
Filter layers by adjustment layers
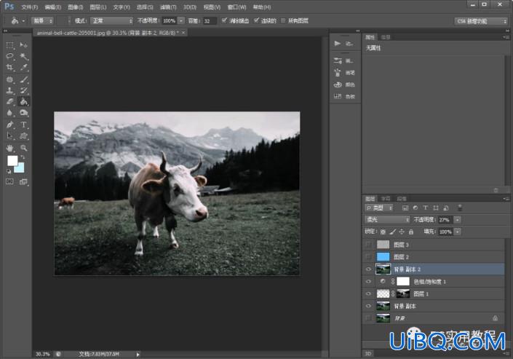[x=415, y=208]
